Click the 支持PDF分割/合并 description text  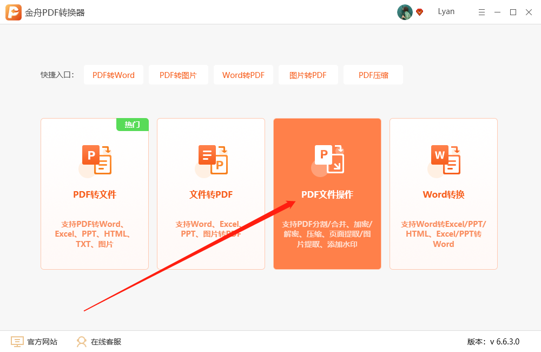pos(327,234)
